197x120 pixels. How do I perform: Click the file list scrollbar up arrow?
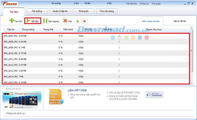(x=192, y=28)
